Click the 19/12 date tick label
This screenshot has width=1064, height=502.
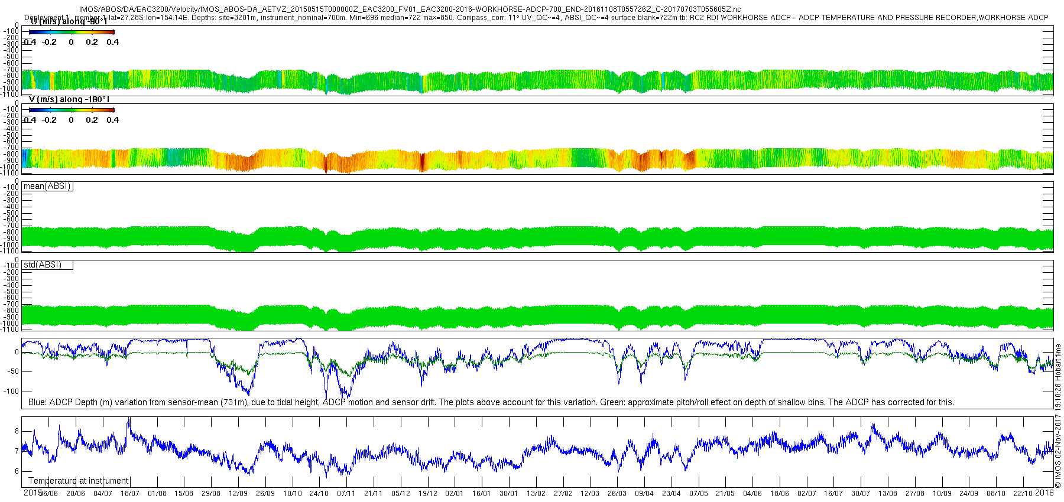click(428, 494)
